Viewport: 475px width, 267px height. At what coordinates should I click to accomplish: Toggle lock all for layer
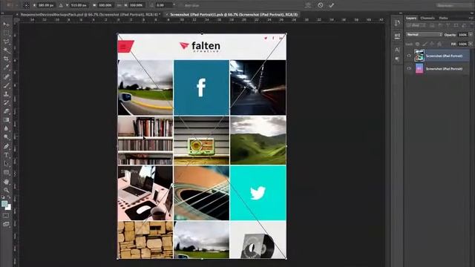coord(439,44)
